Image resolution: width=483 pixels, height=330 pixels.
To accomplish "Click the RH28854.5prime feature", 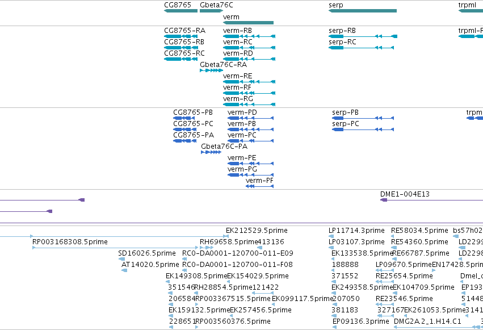I will coord(196,293).
